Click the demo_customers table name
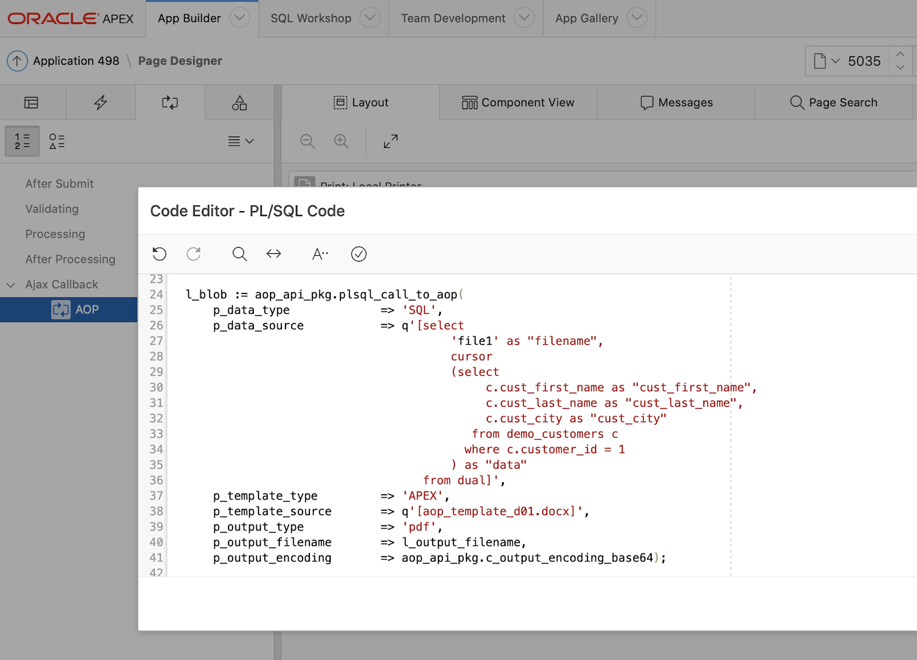The height and width of the screenshot is (660, 917). coord(555,434)
